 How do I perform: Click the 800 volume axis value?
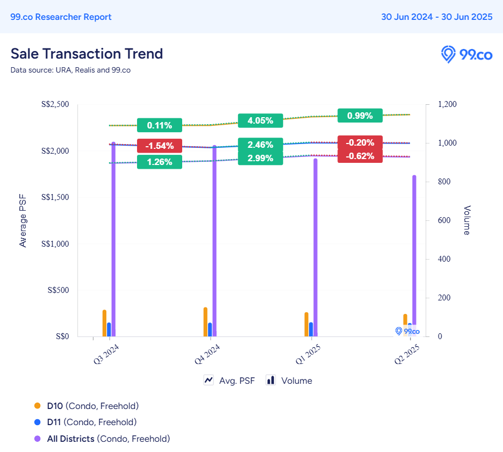click(x=444, y=182)
